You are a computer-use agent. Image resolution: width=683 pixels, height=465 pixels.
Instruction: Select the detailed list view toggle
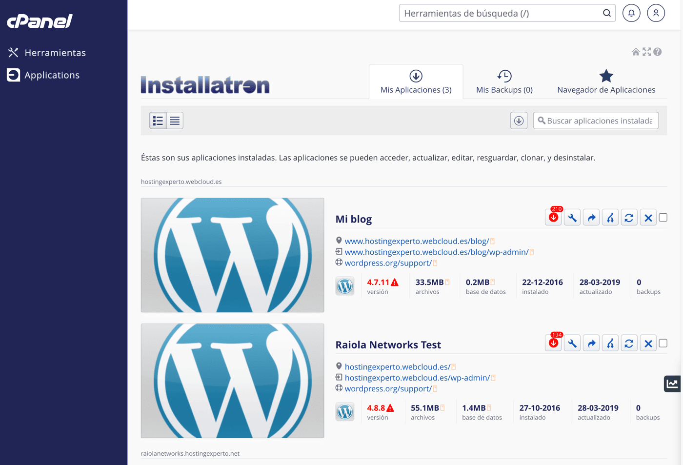[x=158, y=121]
